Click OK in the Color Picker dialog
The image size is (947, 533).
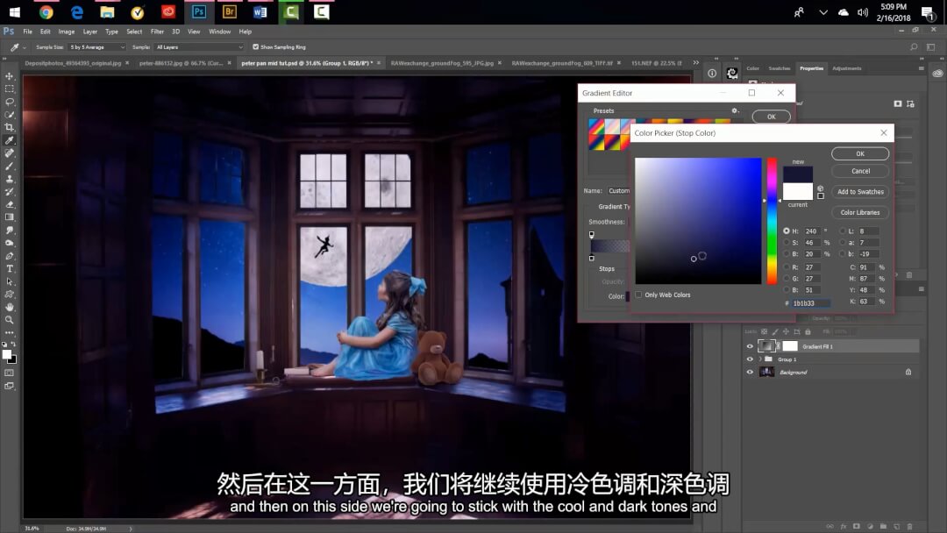pyautogui.click(x=860, y=153)
